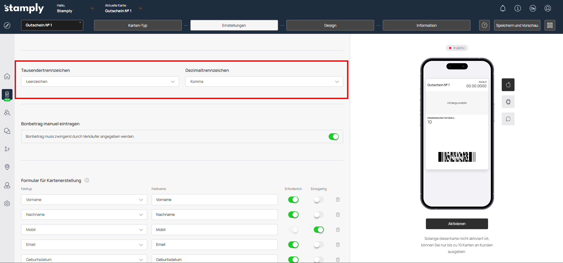The width and height of the screenshot is (563, 263).
Task: Switch preview to Android device icon
Action: [x=508, y=102]
